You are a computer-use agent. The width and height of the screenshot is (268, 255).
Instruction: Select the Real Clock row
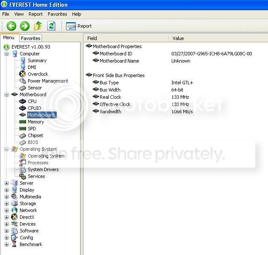(141, 97)
